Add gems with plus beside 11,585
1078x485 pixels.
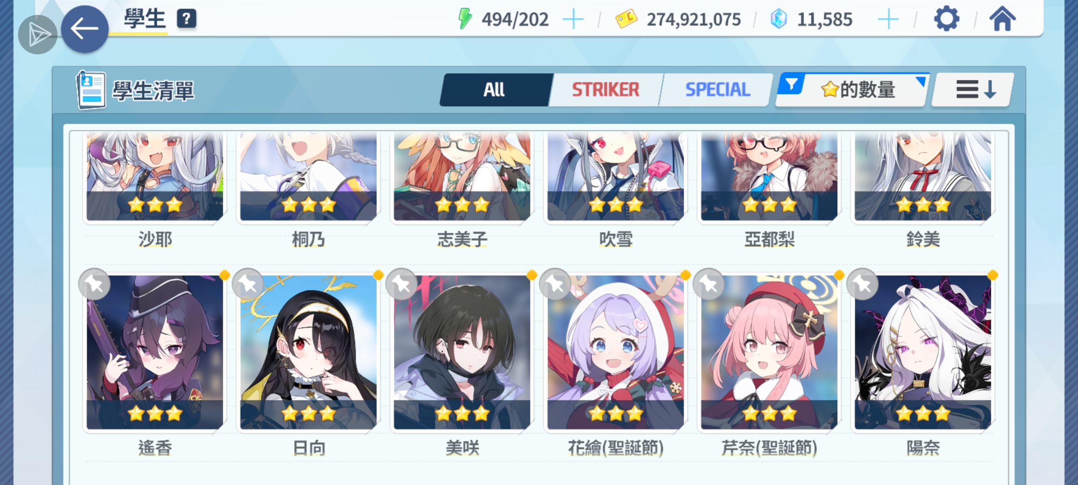[x=888, y=20]
